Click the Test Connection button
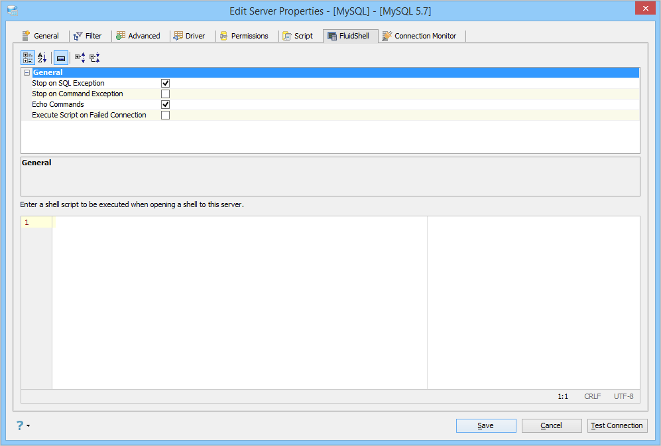661x446 pixels. point(617,425)
